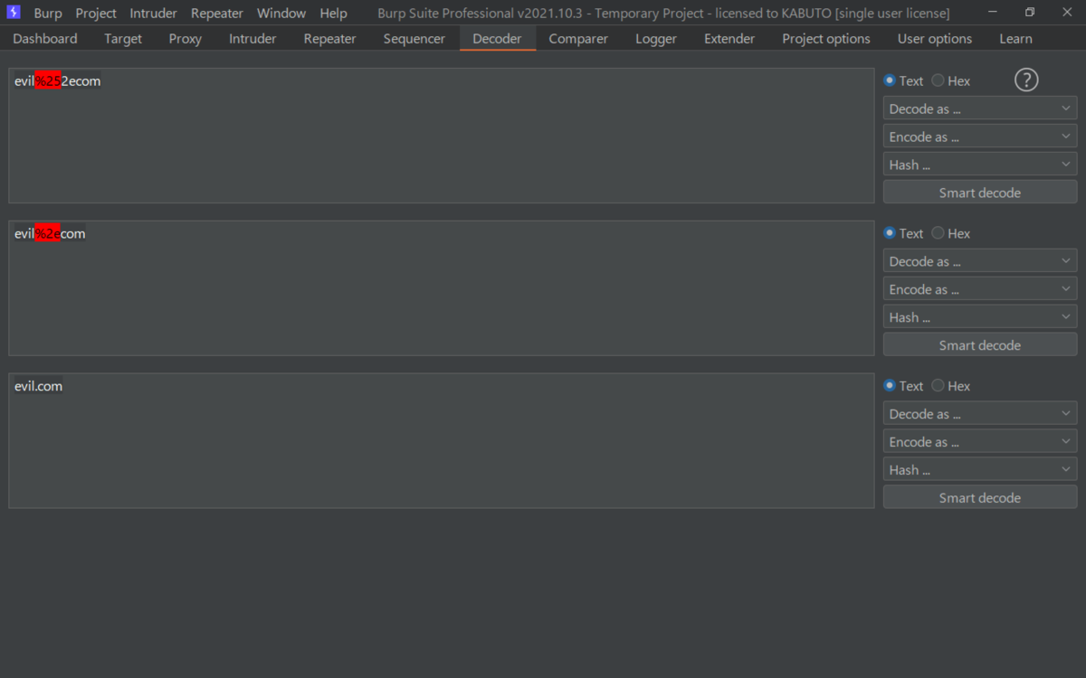Click inside the evil%2ecom text area

coord(442,288)
